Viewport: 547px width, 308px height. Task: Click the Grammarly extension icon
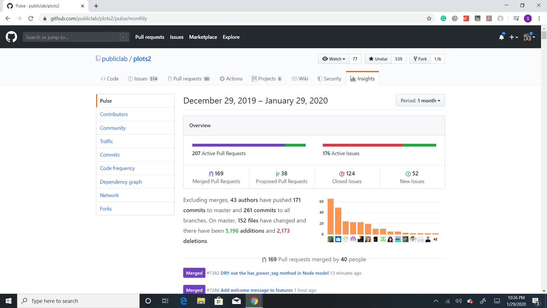[x=443, y=19]
